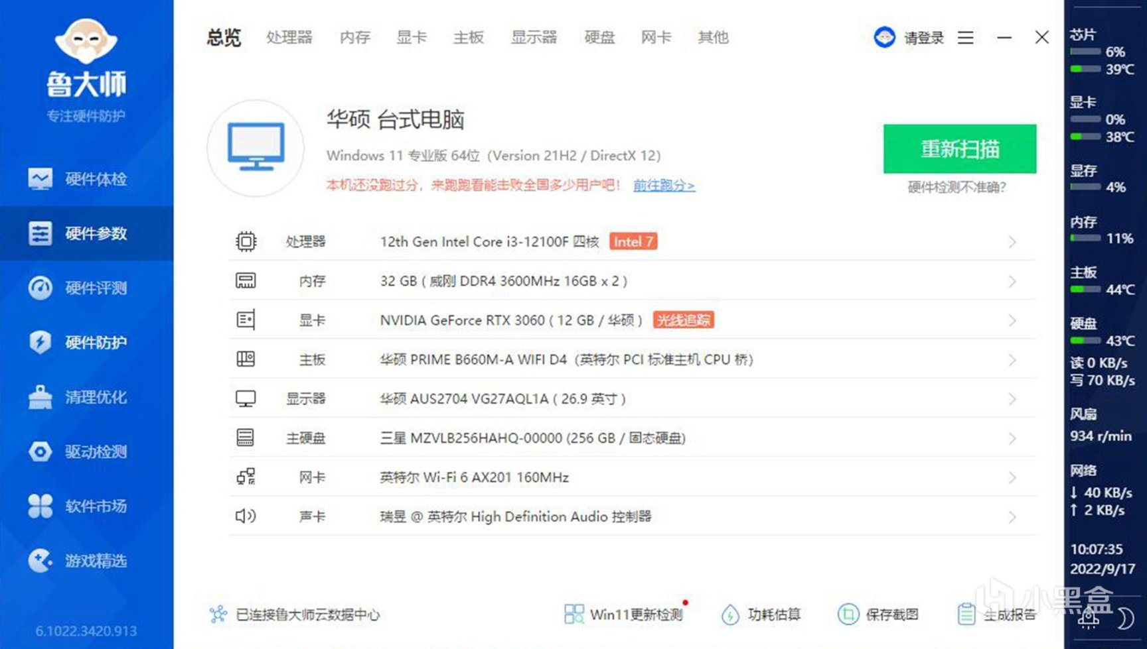Click the 主硬盘 disk drive icon
The height and width of the screenshot is (649, 1147).
(246, 438)
